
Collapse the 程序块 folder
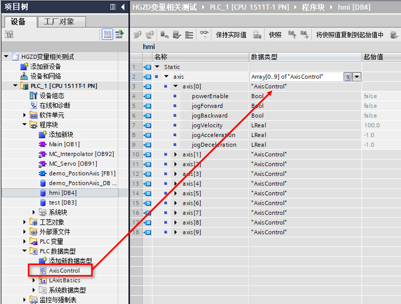click(25, 125)
